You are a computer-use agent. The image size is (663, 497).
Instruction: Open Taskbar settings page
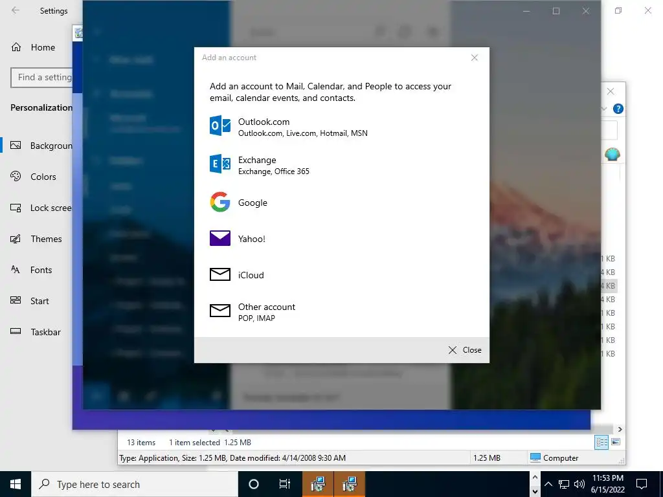[x=36, y=332]
